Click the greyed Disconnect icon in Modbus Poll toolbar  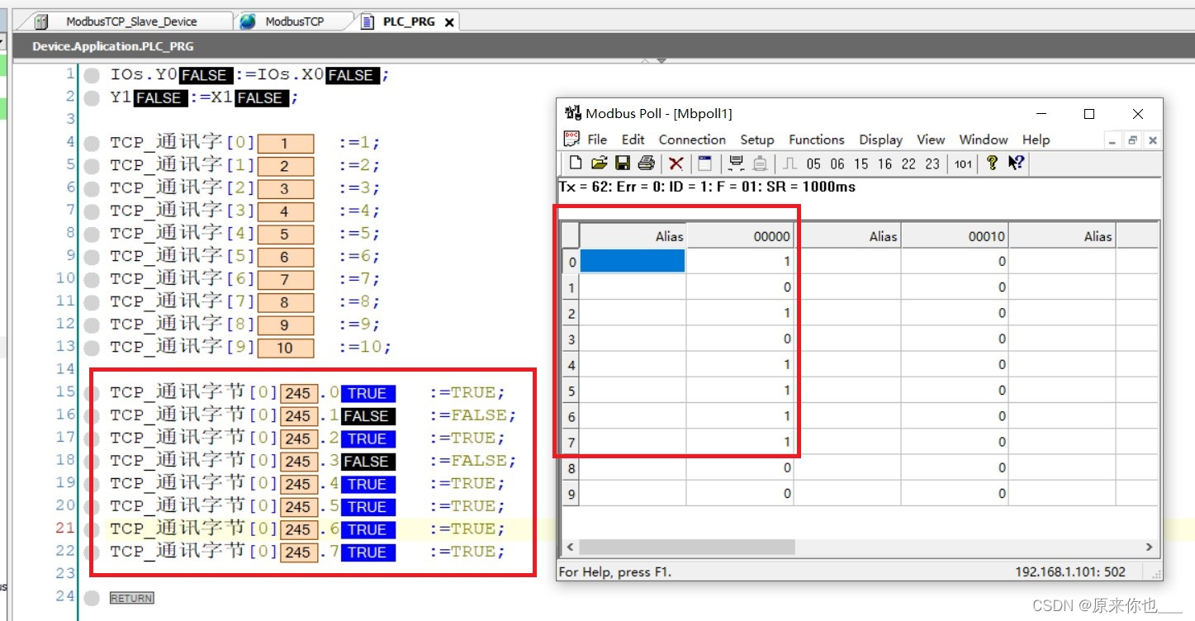(761, 164)
